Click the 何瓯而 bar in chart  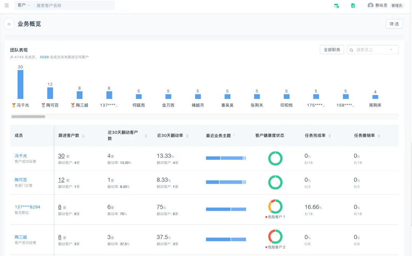tap(139, 96)
